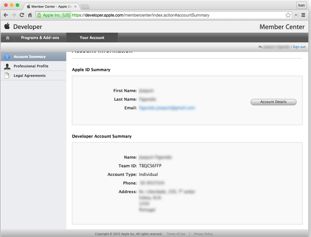The width and height of the screenshot is (311, 237).
Task: Open the browser home page icon
Action: pyautogui.click(x=30, y=15)
